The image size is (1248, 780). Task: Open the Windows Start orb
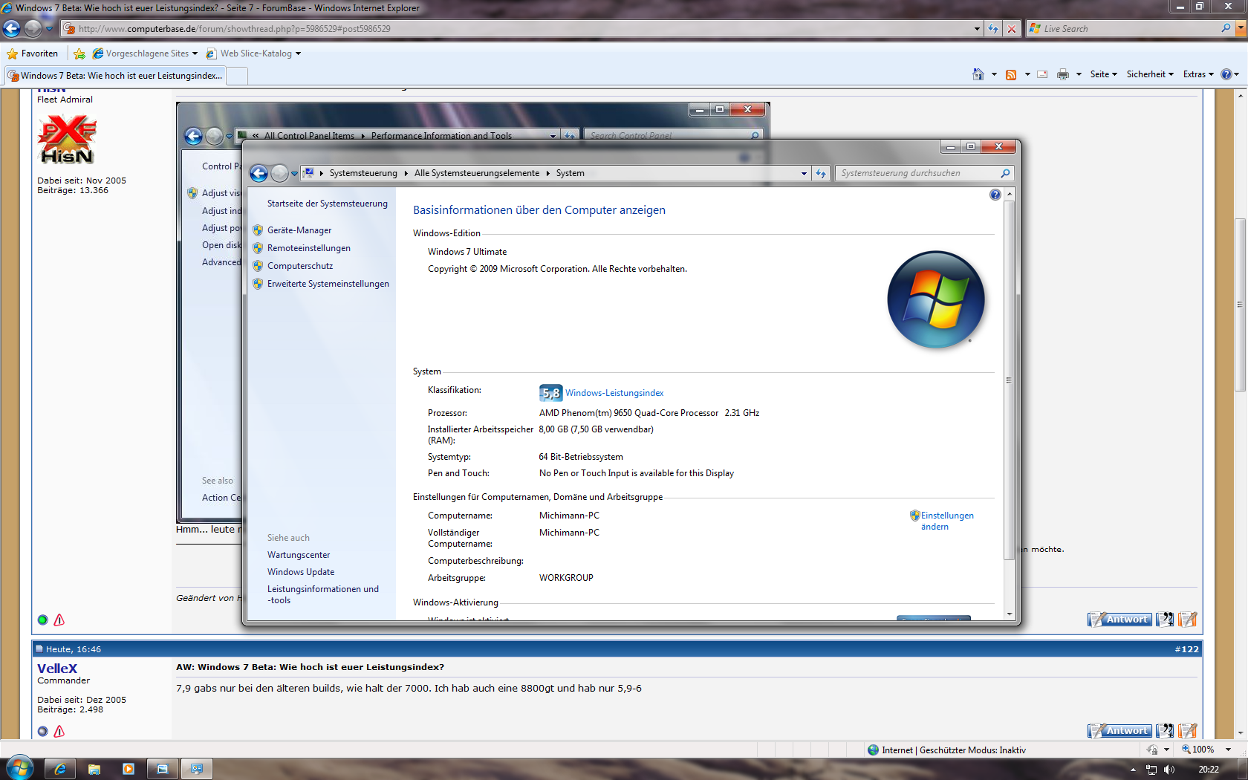(x=20, y=767)
